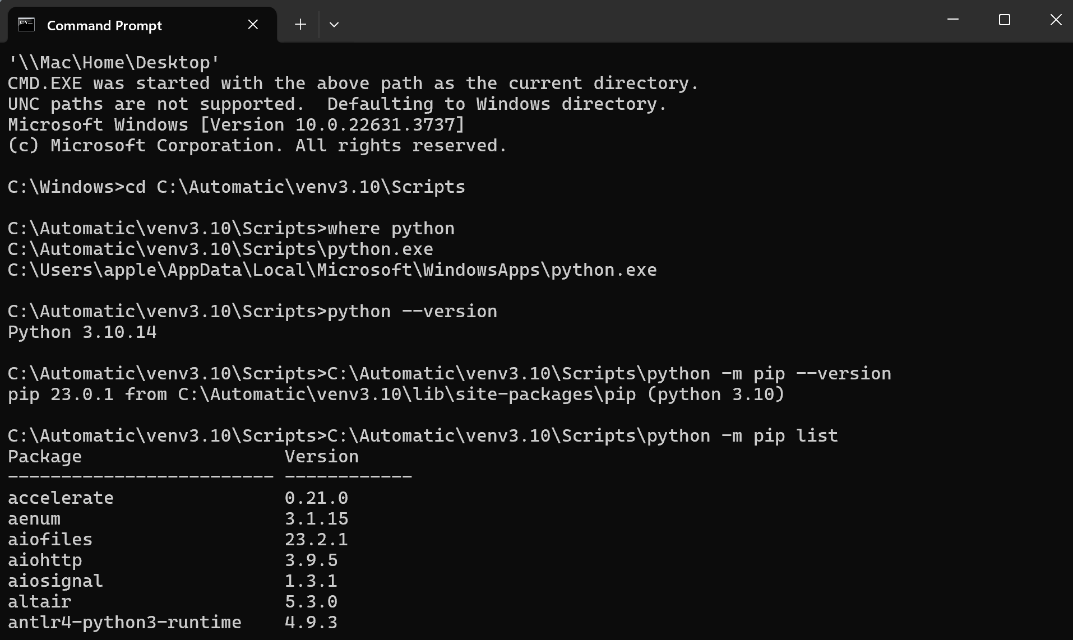Expand the new tab profile dropdown chevron
This screenshot has height=640, width=1073.
click(334, 25)
